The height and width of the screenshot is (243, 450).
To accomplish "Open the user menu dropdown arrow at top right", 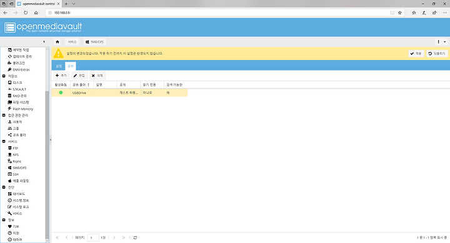I will click(x=444, y=42).
